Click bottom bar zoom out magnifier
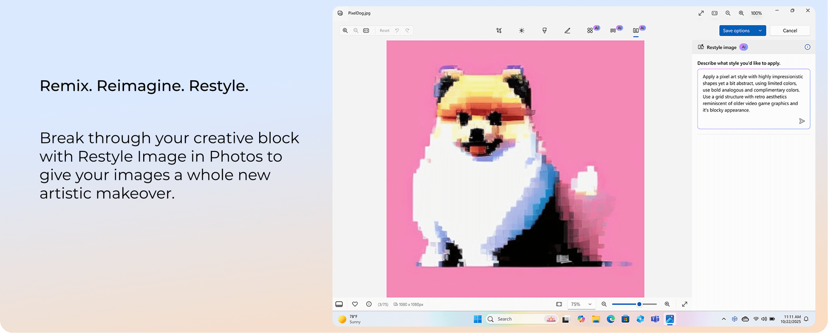This screenshot has width=828, height=333. pyautogui.click(x=604, y=304)
